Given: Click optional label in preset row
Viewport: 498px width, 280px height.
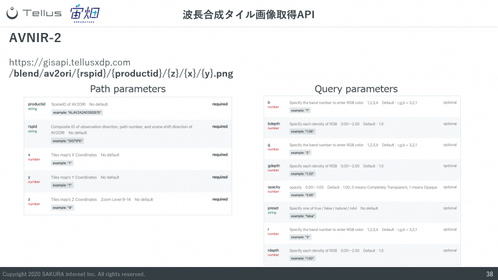Looking at the screenshot, I should click(450, 208).
